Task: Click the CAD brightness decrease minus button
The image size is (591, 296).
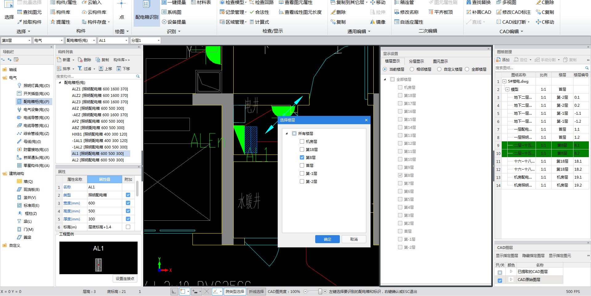Action: (x=305, y=291)
